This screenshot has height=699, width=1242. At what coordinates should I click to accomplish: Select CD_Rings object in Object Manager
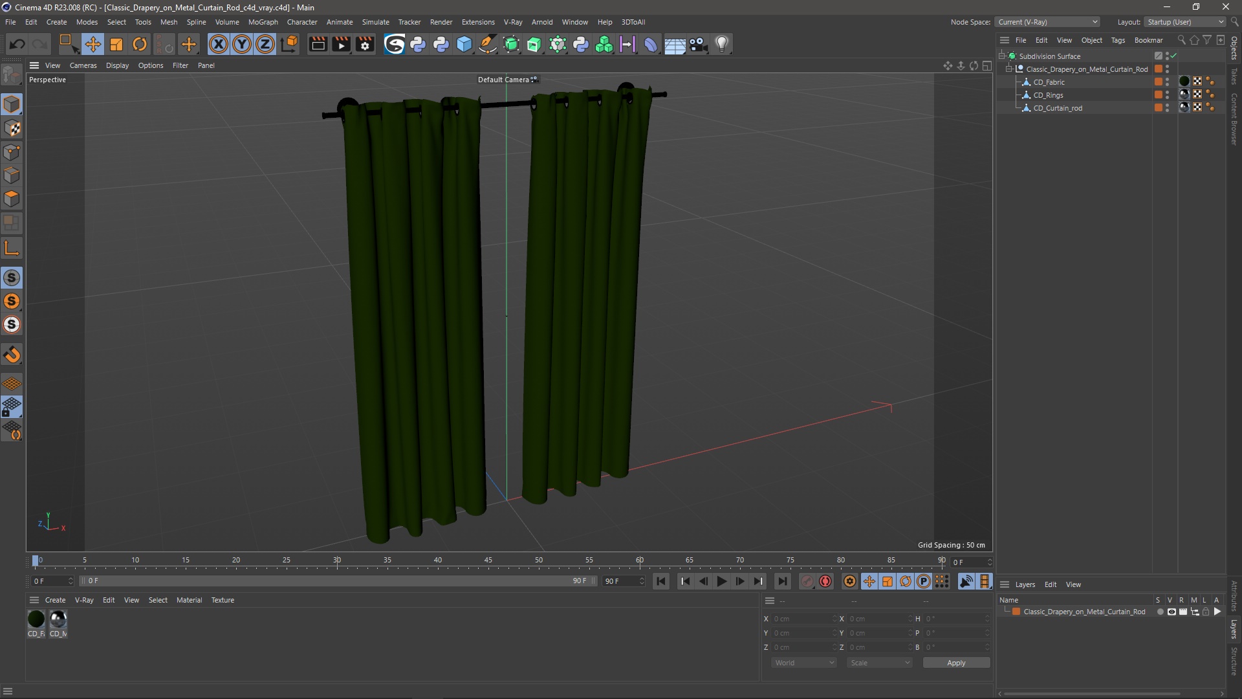click(x=1048, y=95)
